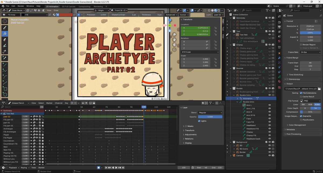Open the Blend mode dropdown showing Regular

point(210,112)
